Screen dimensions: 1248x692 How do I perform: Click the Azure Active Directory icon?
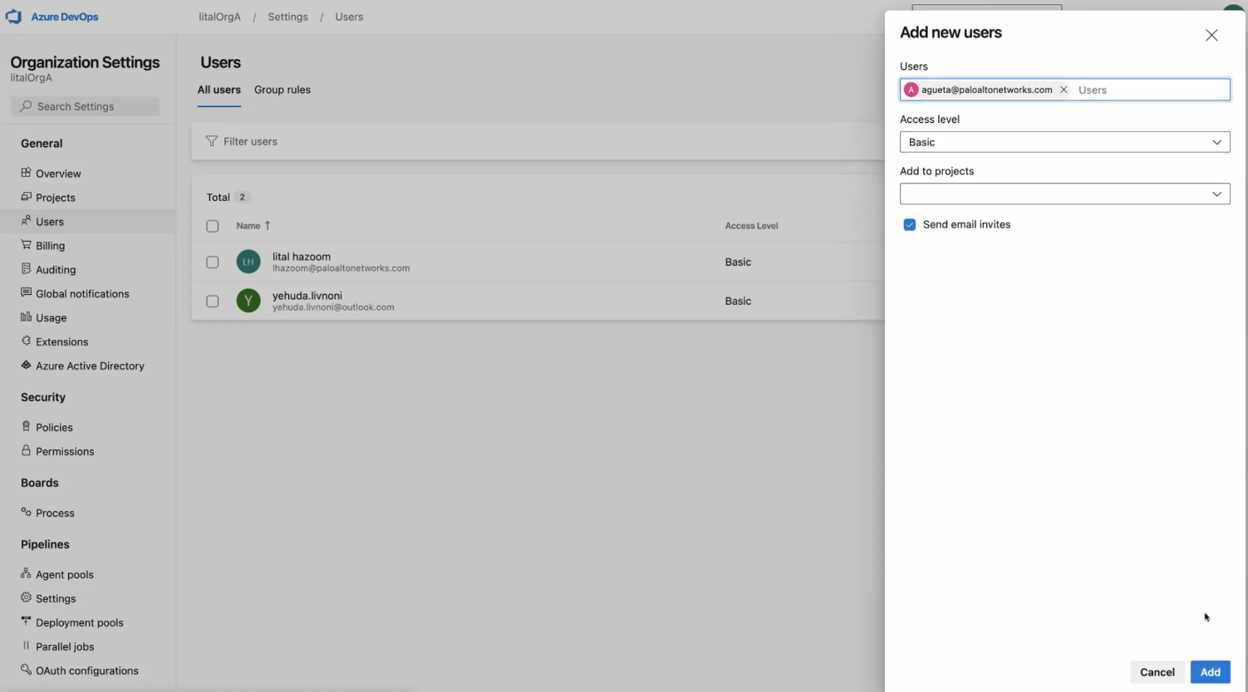coord(26,366)
